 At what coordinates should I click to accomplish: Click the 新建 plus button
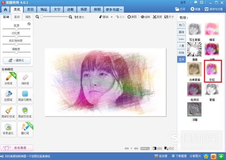tap(195, 9)
